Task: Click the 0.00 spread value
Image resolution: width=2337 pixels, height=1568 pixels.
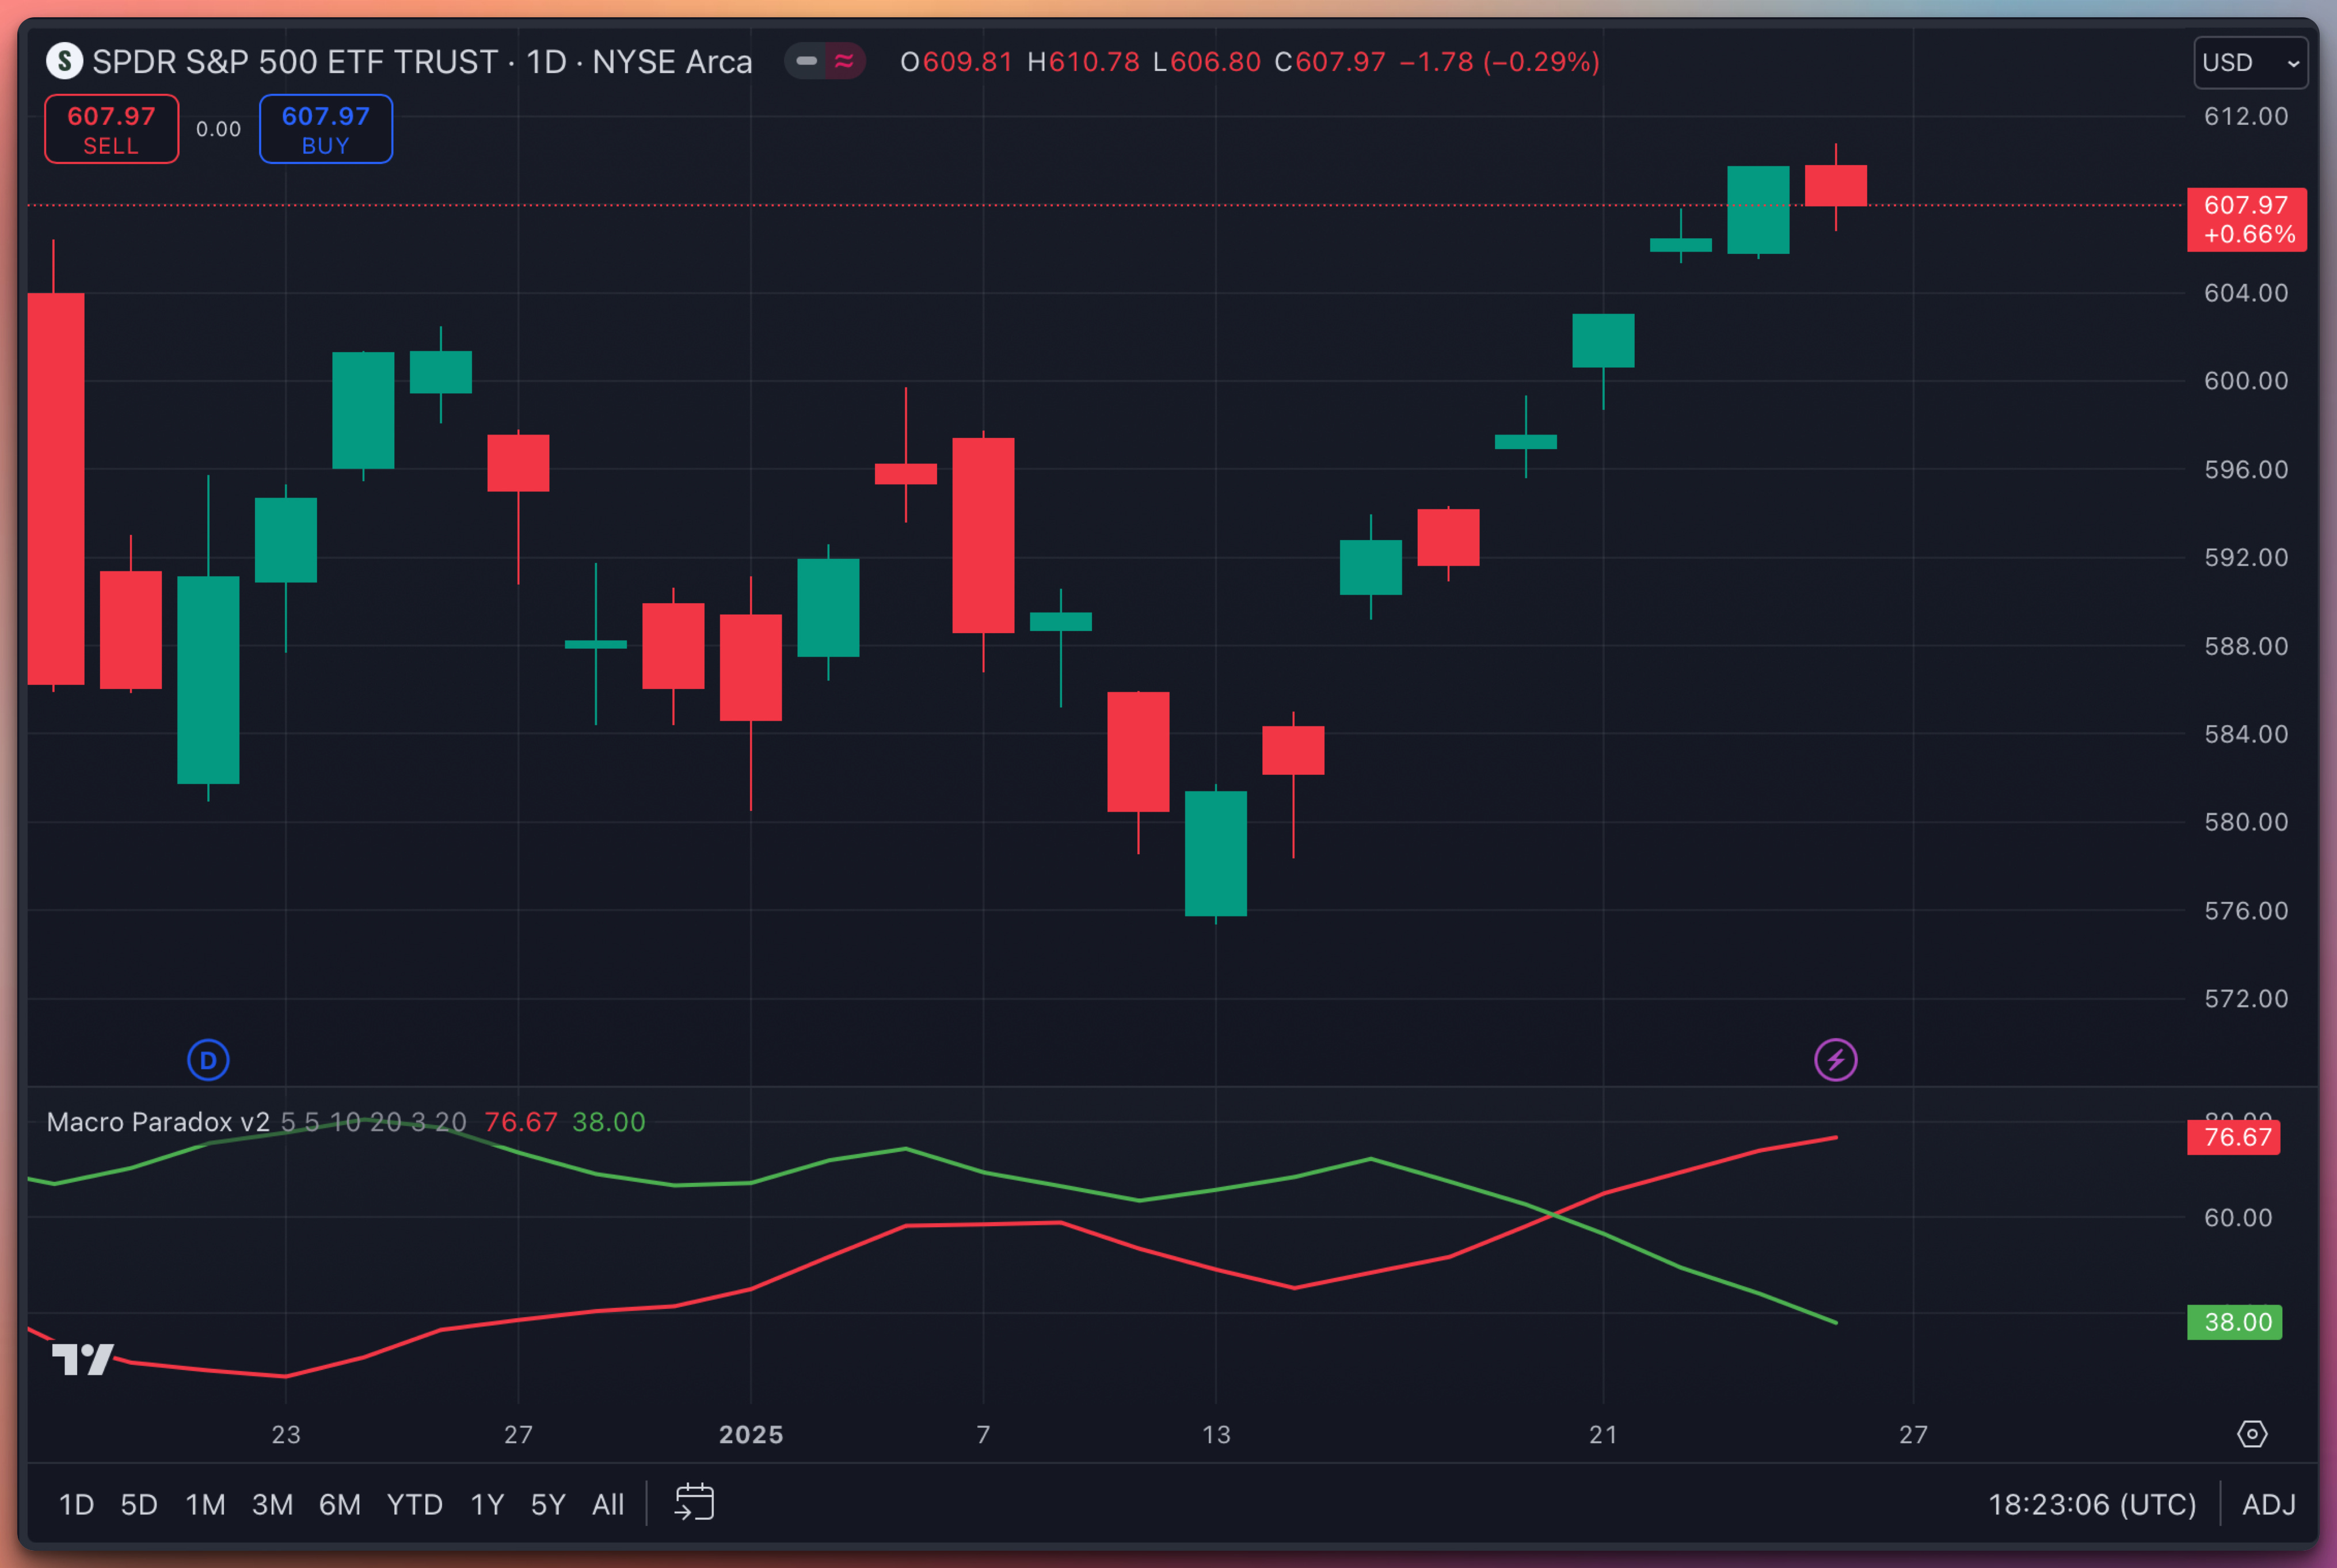Action: click(x=218, y=129)
